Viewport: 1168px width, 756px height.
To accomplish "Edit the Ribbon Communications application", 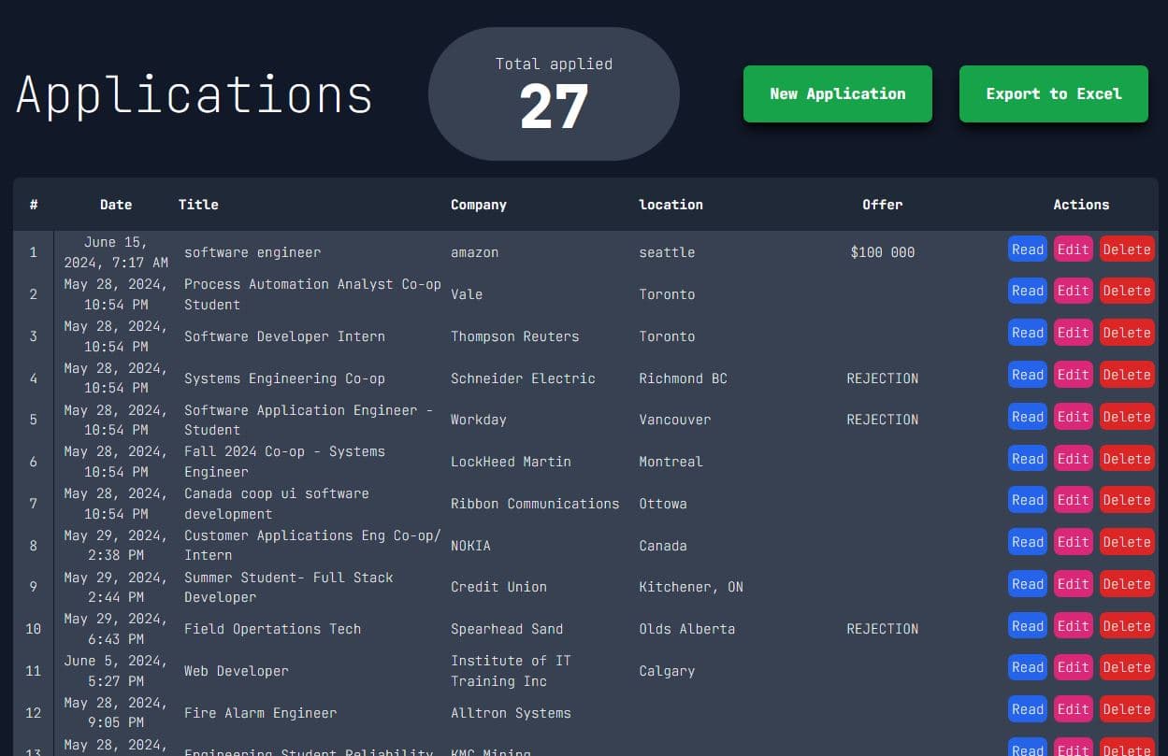I will coord(1073,500).
